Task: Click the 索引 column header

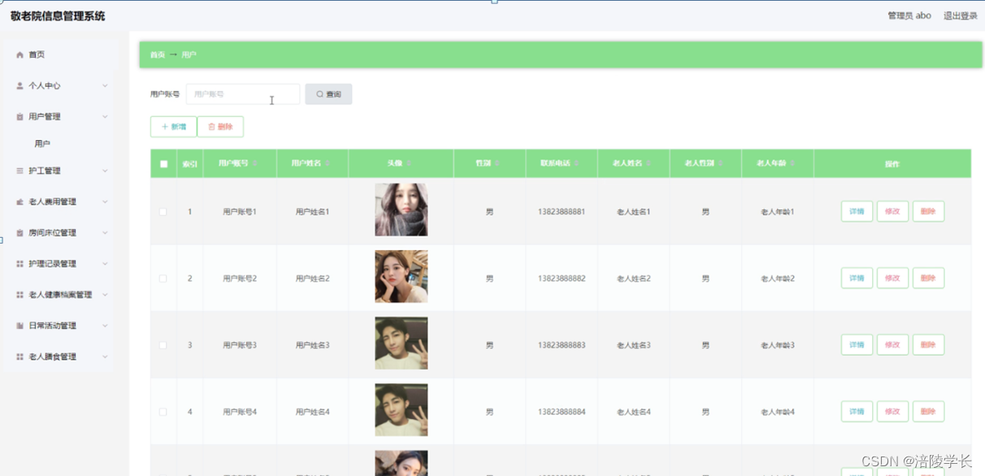Action: pos(189,164)
